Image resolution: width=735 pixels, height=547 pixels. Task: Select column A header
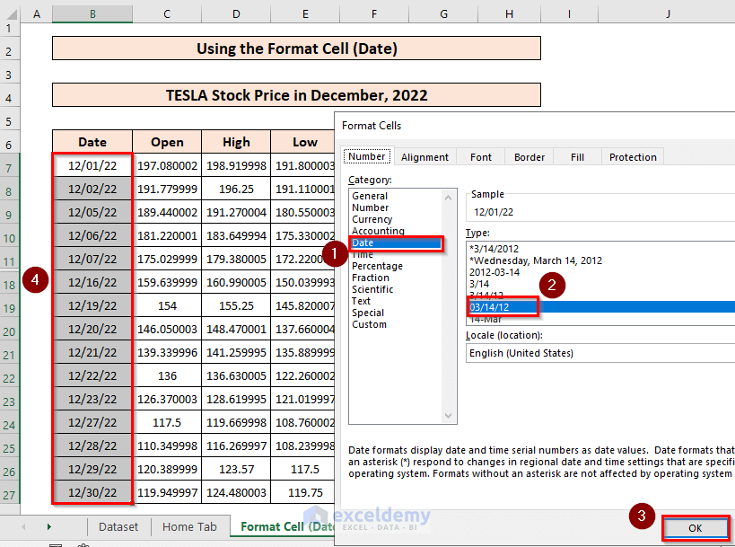(37, 14)
